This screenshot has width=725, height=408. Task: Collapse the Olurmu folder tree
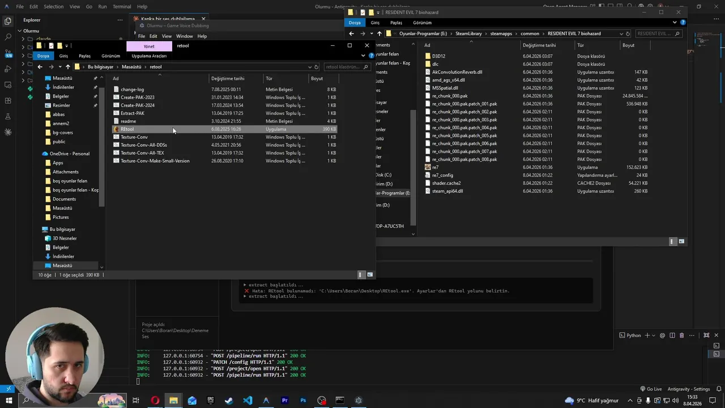coord(19,31)
